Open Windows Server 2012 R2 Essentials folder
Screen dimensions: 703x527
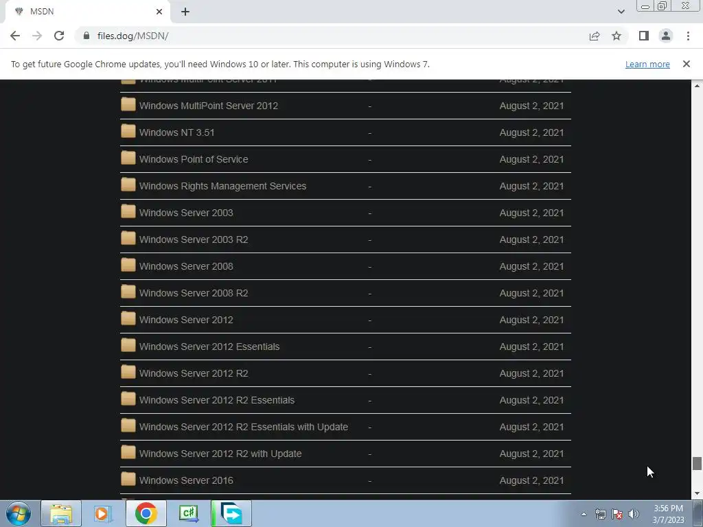[x=216, y=400]
